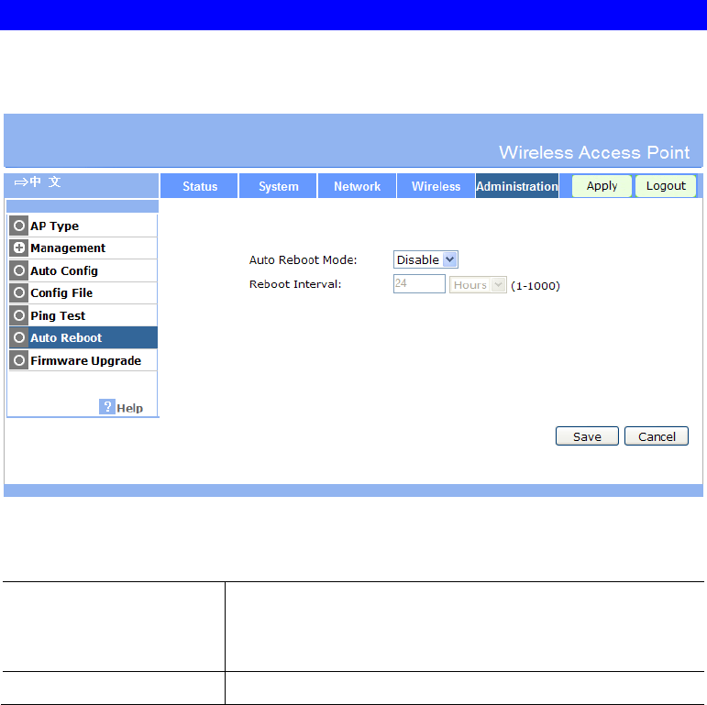Viewport: 707px width, 705px height.
Task: Click the Reboot Interval input field
Action: 419,284
